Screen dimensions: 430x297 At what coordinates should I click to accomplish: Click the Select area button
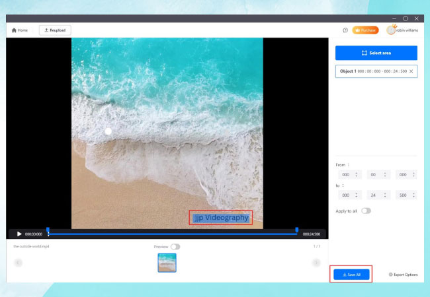click(x=376, y=53)
